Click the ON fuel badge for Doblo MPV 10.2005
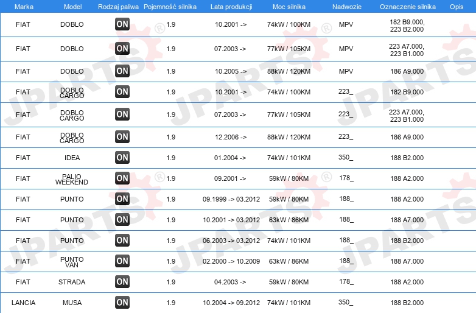This screenshot has height=313, width=476. pos(122,71)
